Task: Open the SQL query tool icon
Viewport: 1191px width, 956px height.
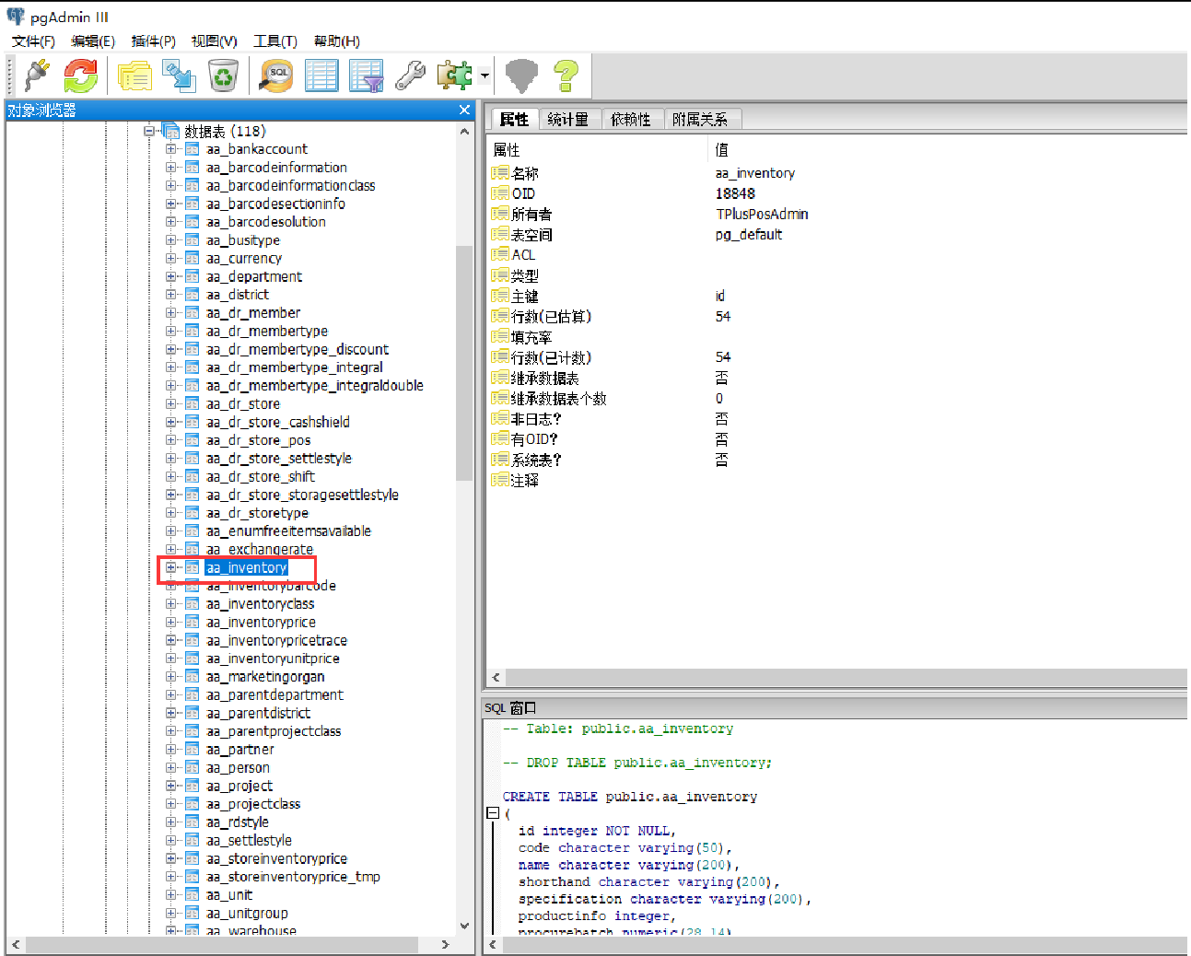Action: 275,76
